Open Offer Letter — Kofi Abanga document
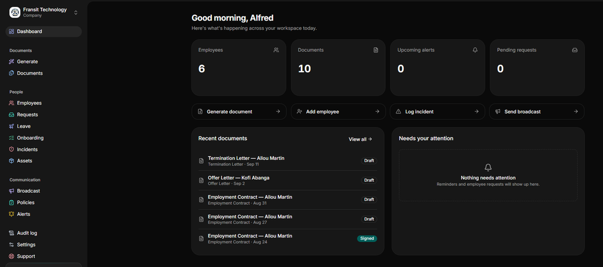Image resolution: width=603 pixels, height=267 pixels. [287, 180]
